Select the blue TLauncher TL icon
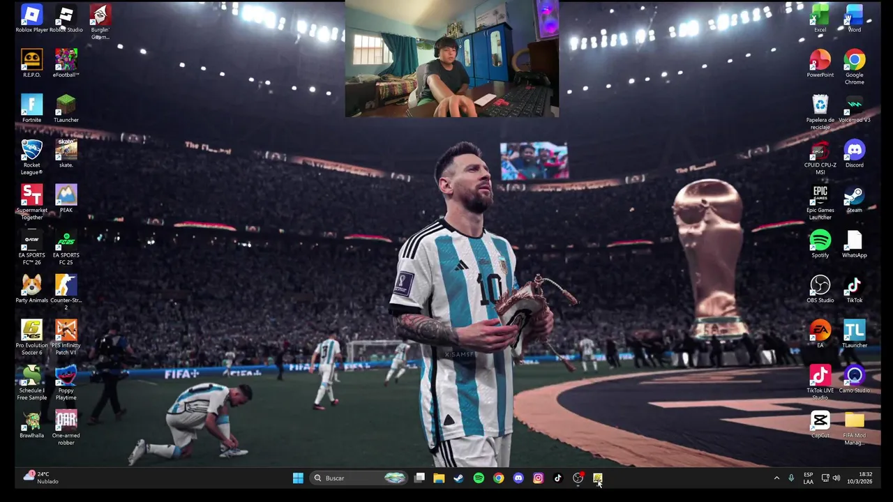The width and height of the screenshot is (893, 502). tap(854, 334)
